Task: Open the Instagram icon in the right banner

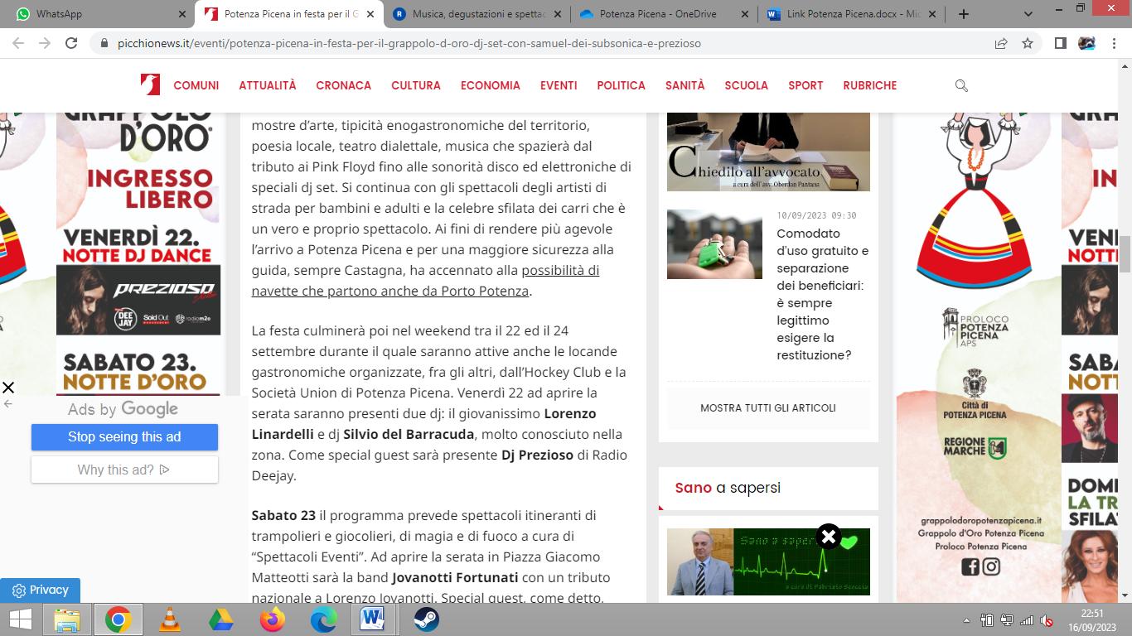Action: coord(991,566)
